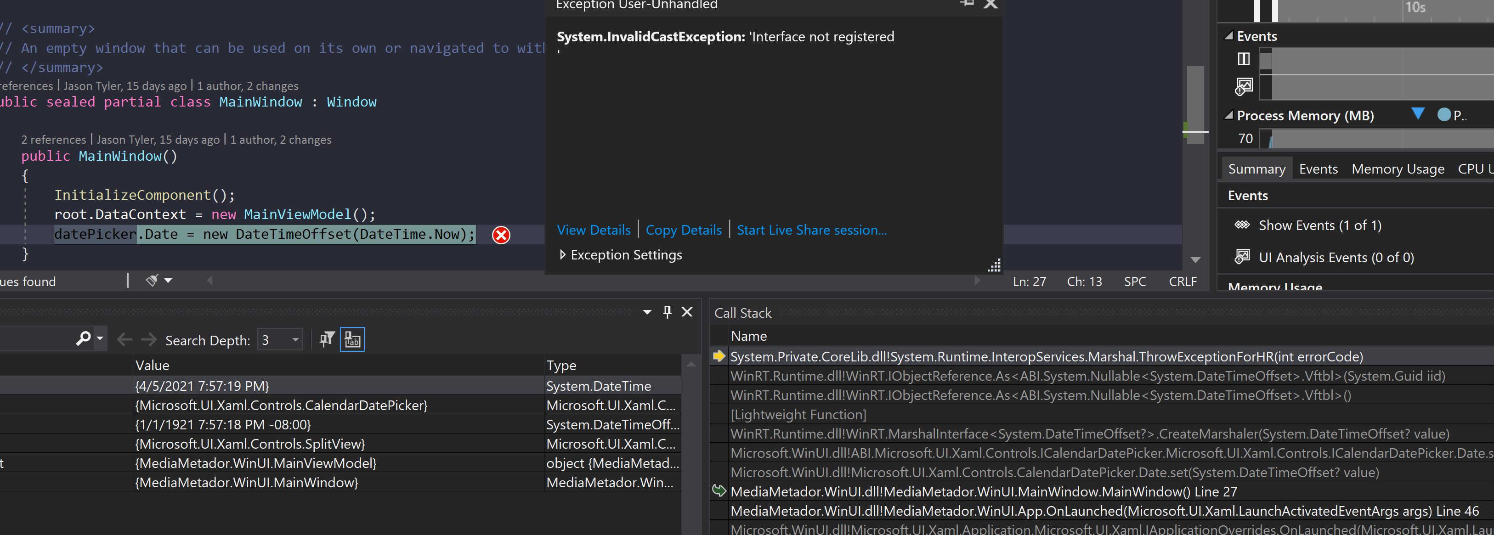This screenshot has width=1494, height=535.
Task: Toggle Show Events (1 of 1) visibility
Action: (1242, 225)
